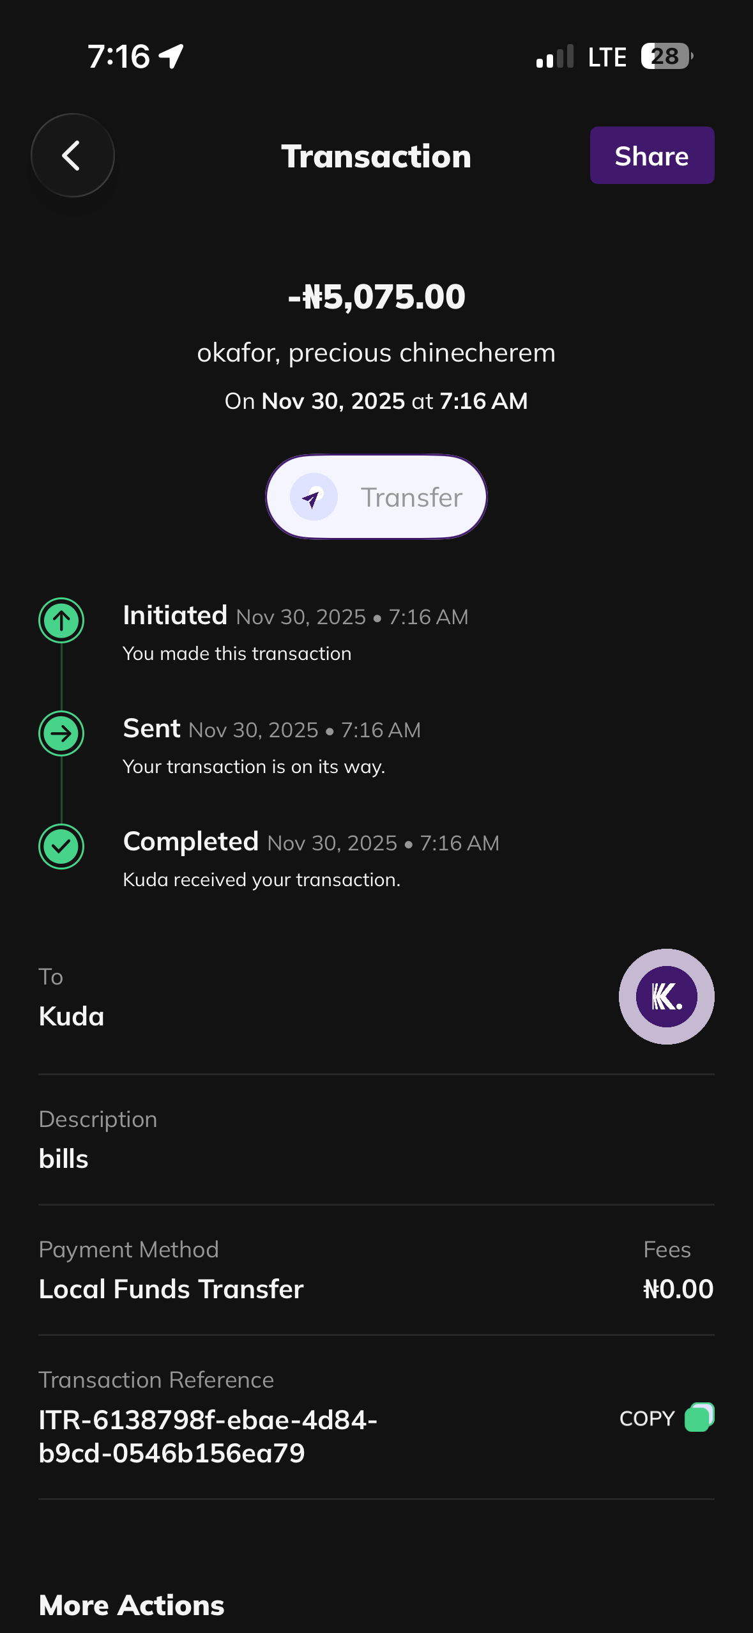The height and width of the screenshot is (1633, 753).
Task: Tap the Completed checkmark status icon
Action: coord(61,846)
